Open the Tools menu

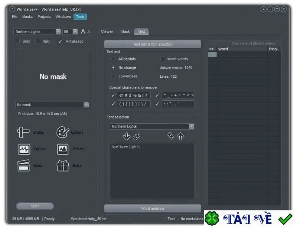pyautogui.click(x=80, y=17)
